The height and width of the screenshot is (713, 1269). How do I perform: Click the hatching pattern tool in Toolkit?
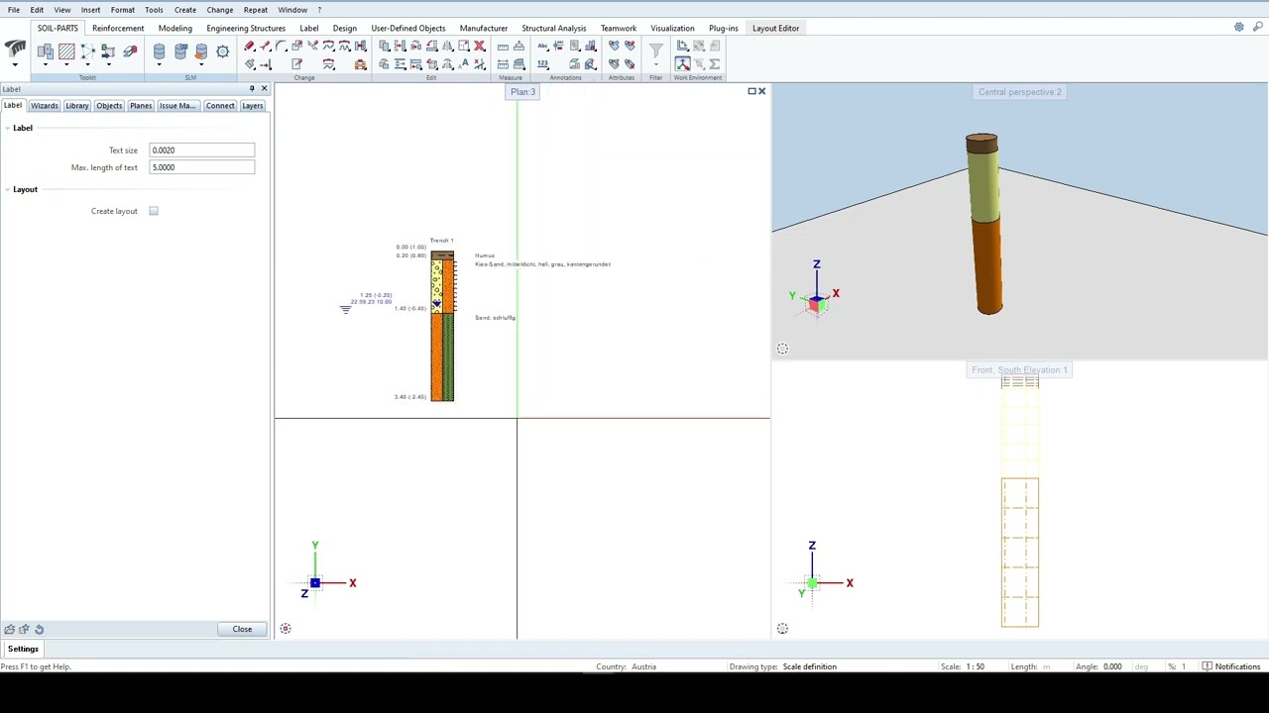[x=66, y=51]
